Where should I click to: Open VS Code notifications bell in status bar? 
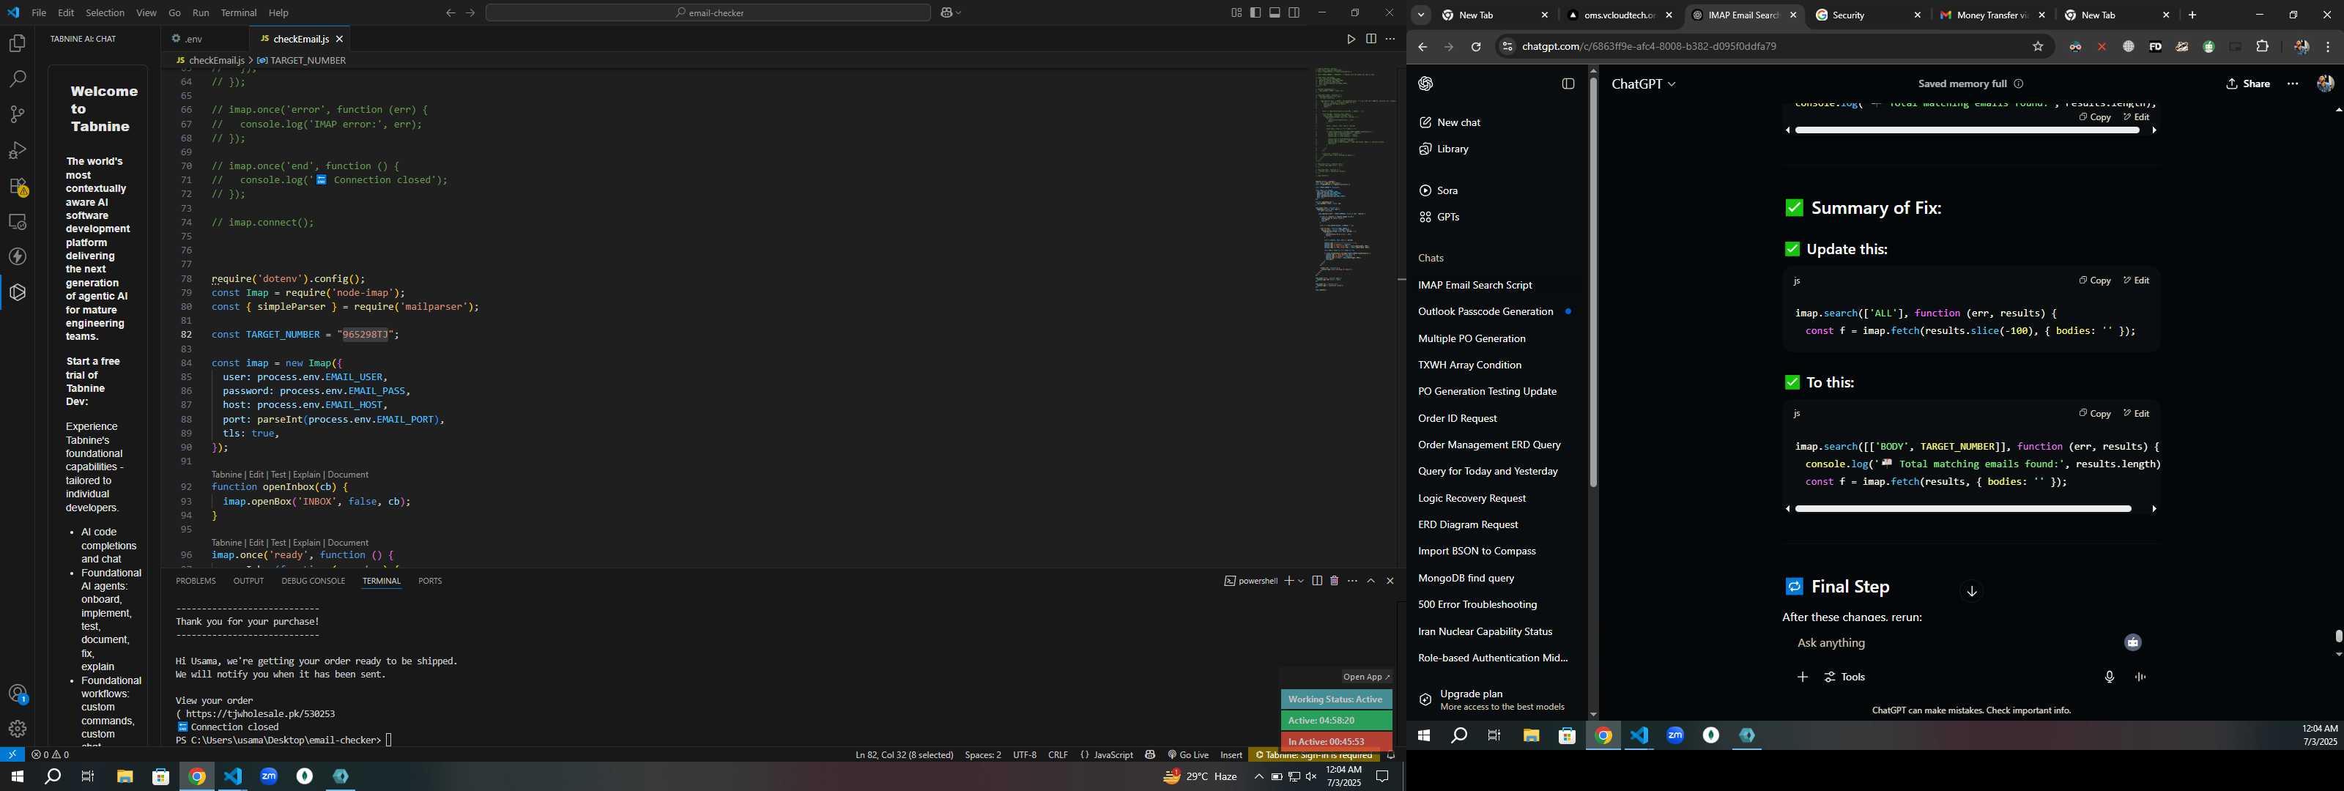[x=1390, y=756]
